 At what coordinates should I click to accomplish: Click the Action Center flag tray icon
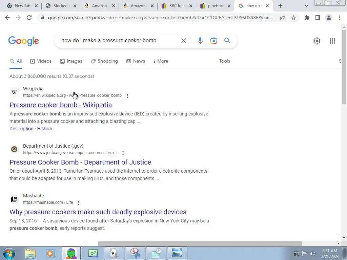click(305, 254)
